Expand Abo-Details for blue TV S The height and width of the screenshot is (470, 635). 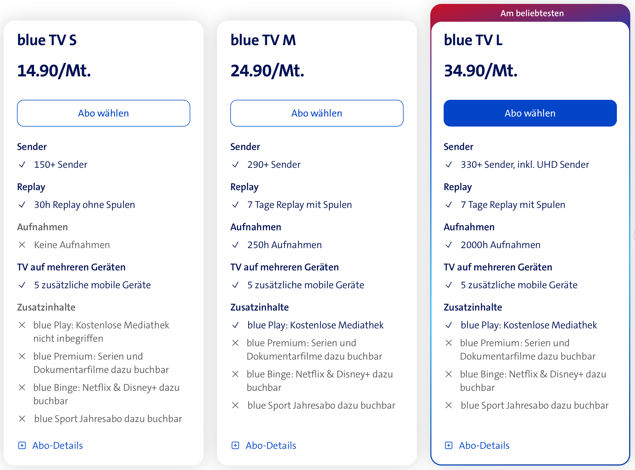(58, 445)
